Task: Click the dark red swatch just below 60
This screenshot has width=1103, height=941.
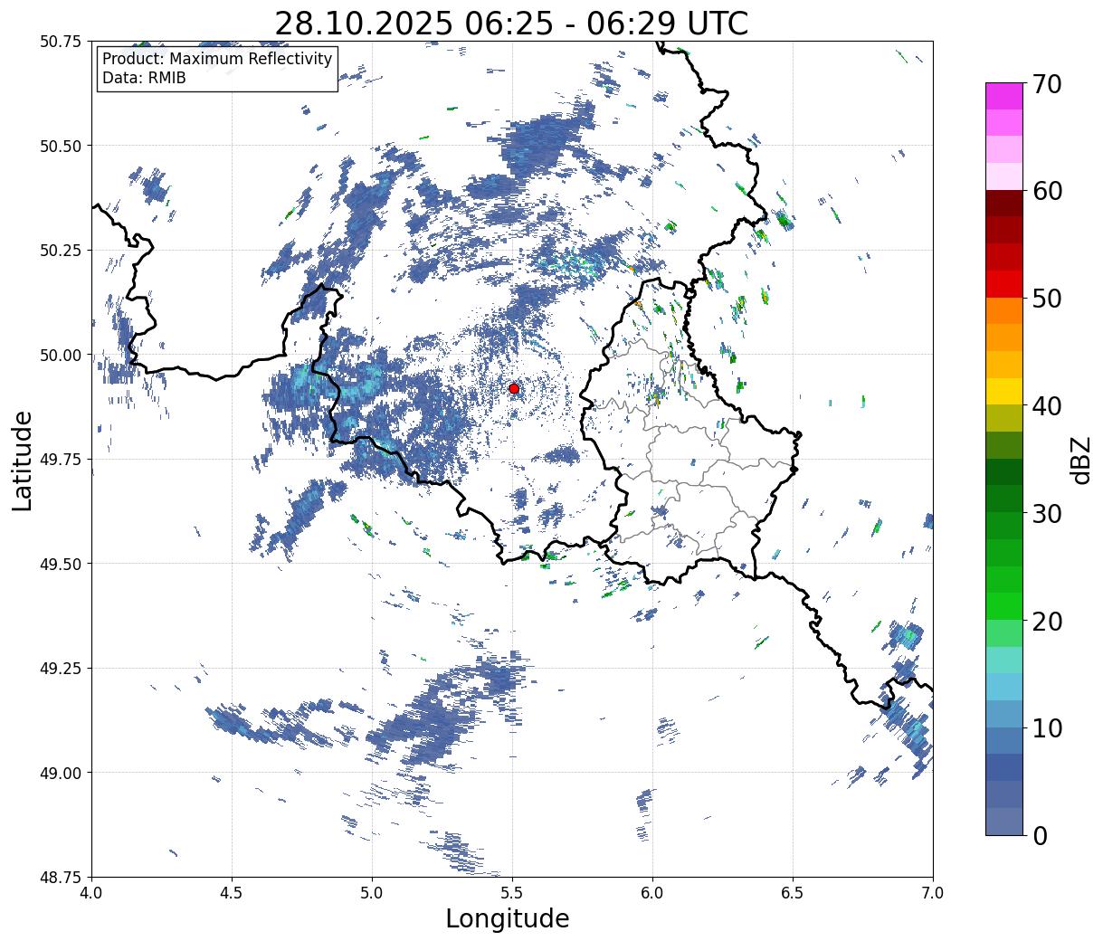Action: 1004,204
